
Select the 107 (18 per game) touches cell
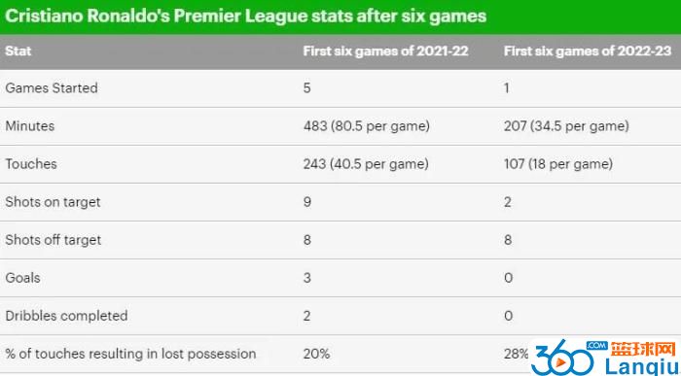(558, 164)
